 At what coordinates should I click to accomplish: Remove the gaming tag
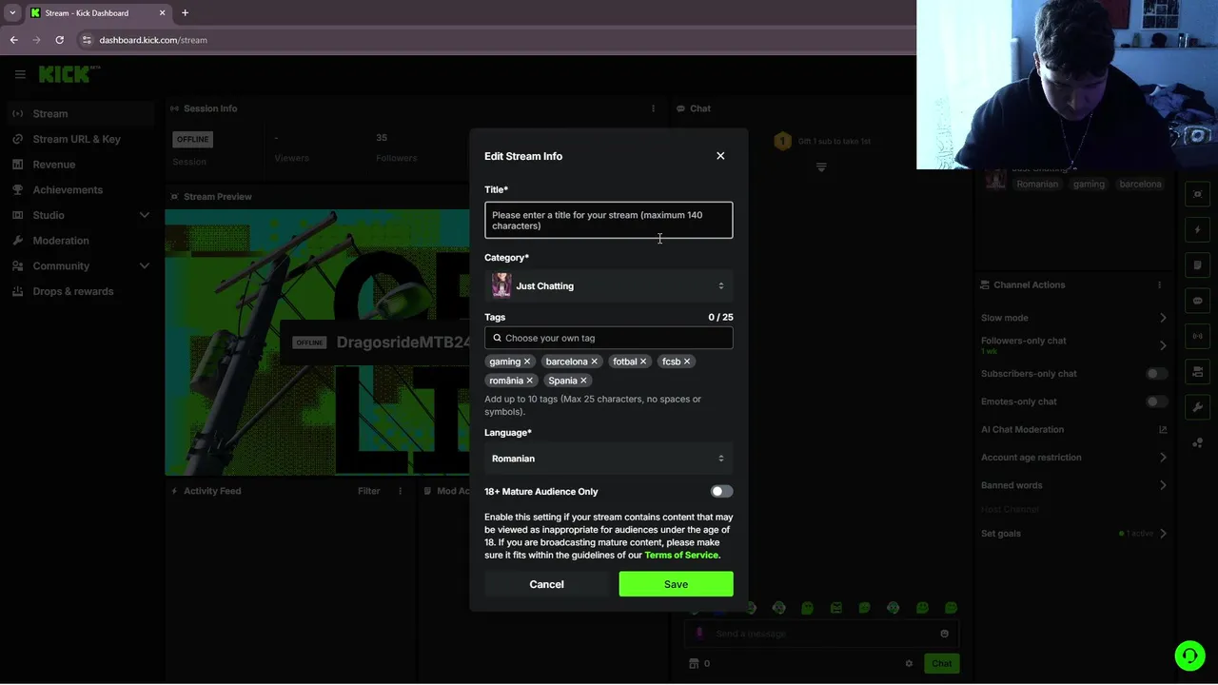click(x=527, y=362)
